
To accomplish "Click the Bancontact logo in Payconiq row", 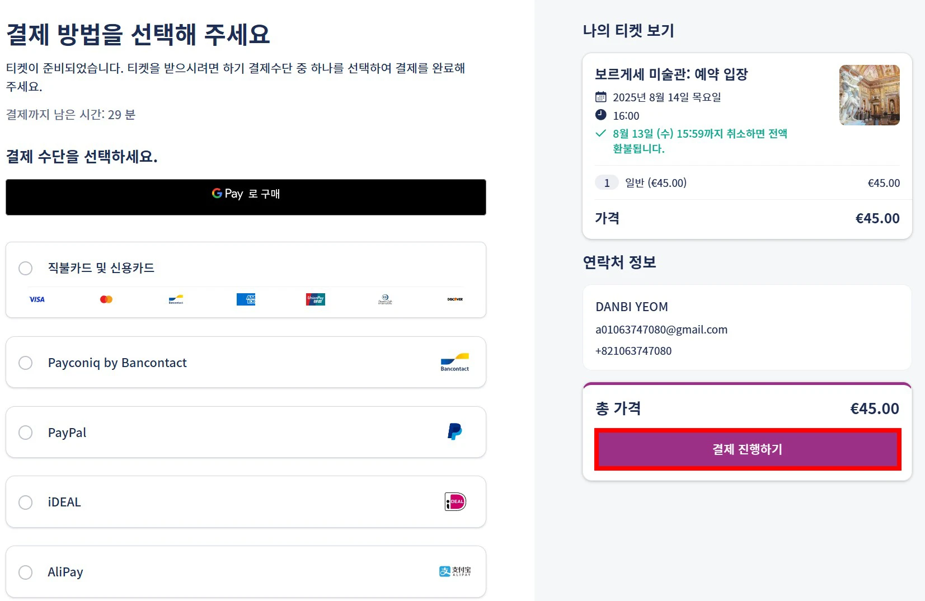I will [455, 362].
